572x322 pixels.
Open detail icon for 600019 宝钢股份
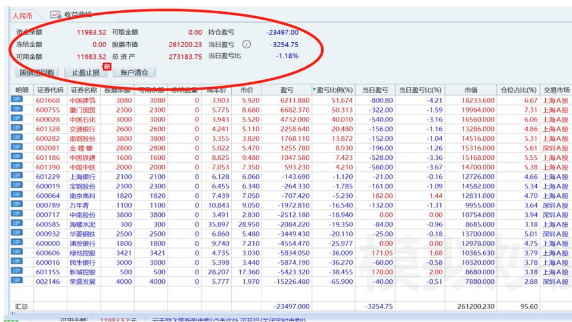(x=17, y=185)
